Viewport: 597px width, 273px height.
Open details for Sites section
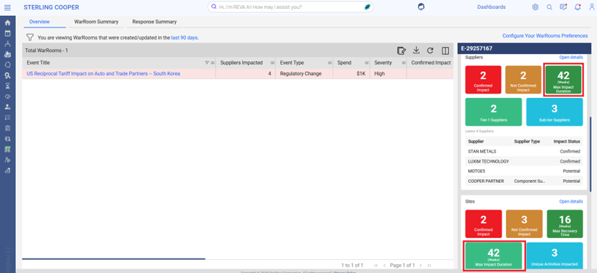tap(571, 201)
